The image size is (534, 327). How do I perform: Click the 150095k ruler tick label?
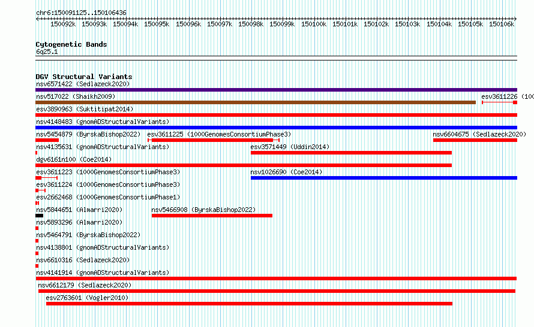pos(157,24)
